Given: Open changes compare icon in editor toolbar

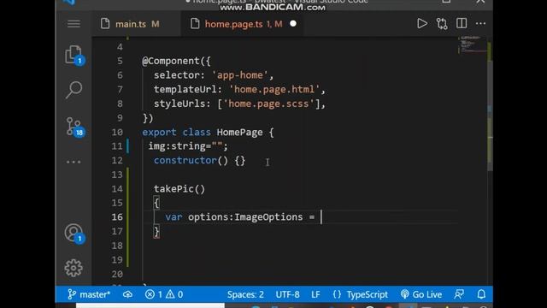Looking at the screenshot, I should pyautogui.click(x=442, y=24).
